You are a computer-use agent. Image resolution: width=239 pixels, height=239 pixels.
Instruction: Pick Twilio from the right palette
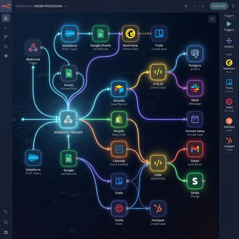[x=229, y=105]
